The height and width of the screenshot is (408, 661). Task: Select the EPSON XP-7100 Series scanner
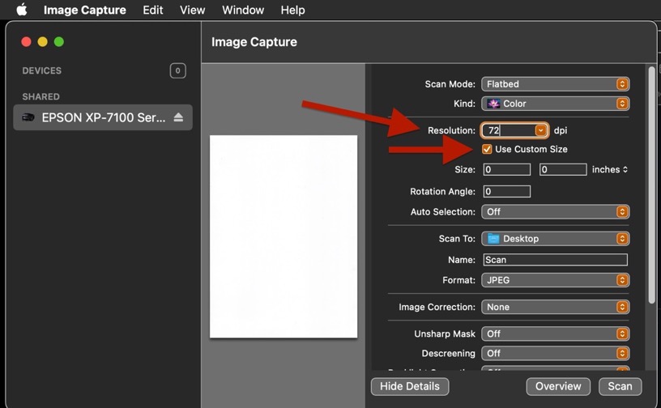[103, 117]
